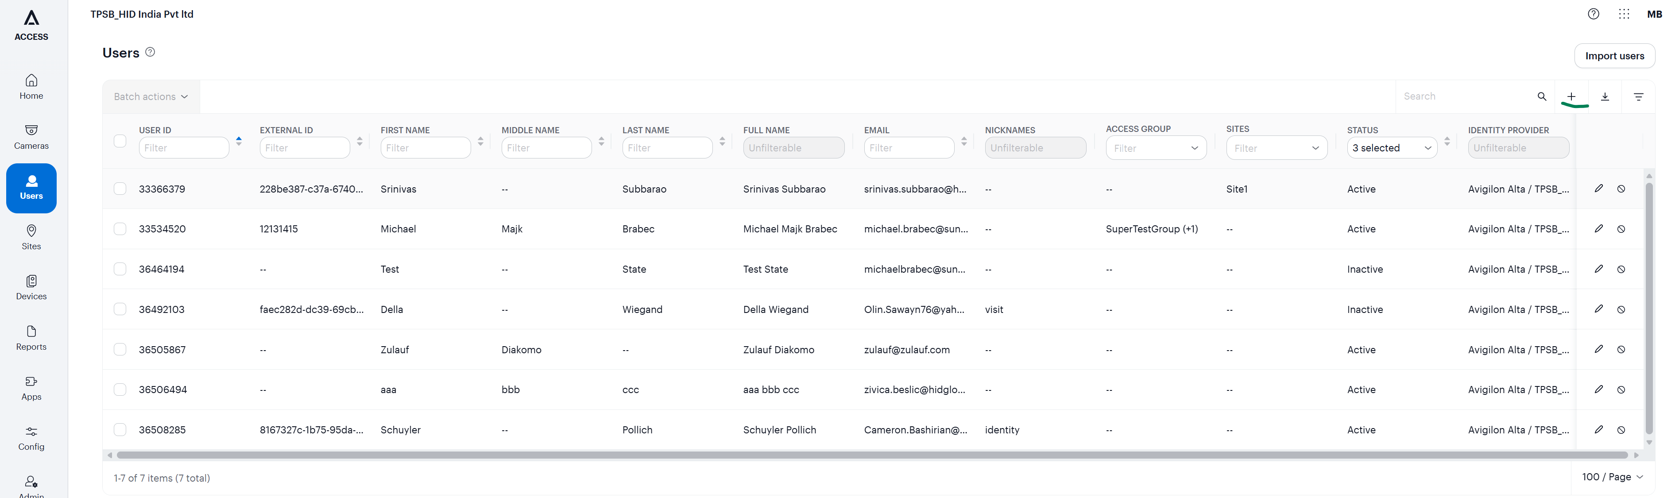Edit user Zulauf Diakomo pencil icon

[x=1599, y=349]
